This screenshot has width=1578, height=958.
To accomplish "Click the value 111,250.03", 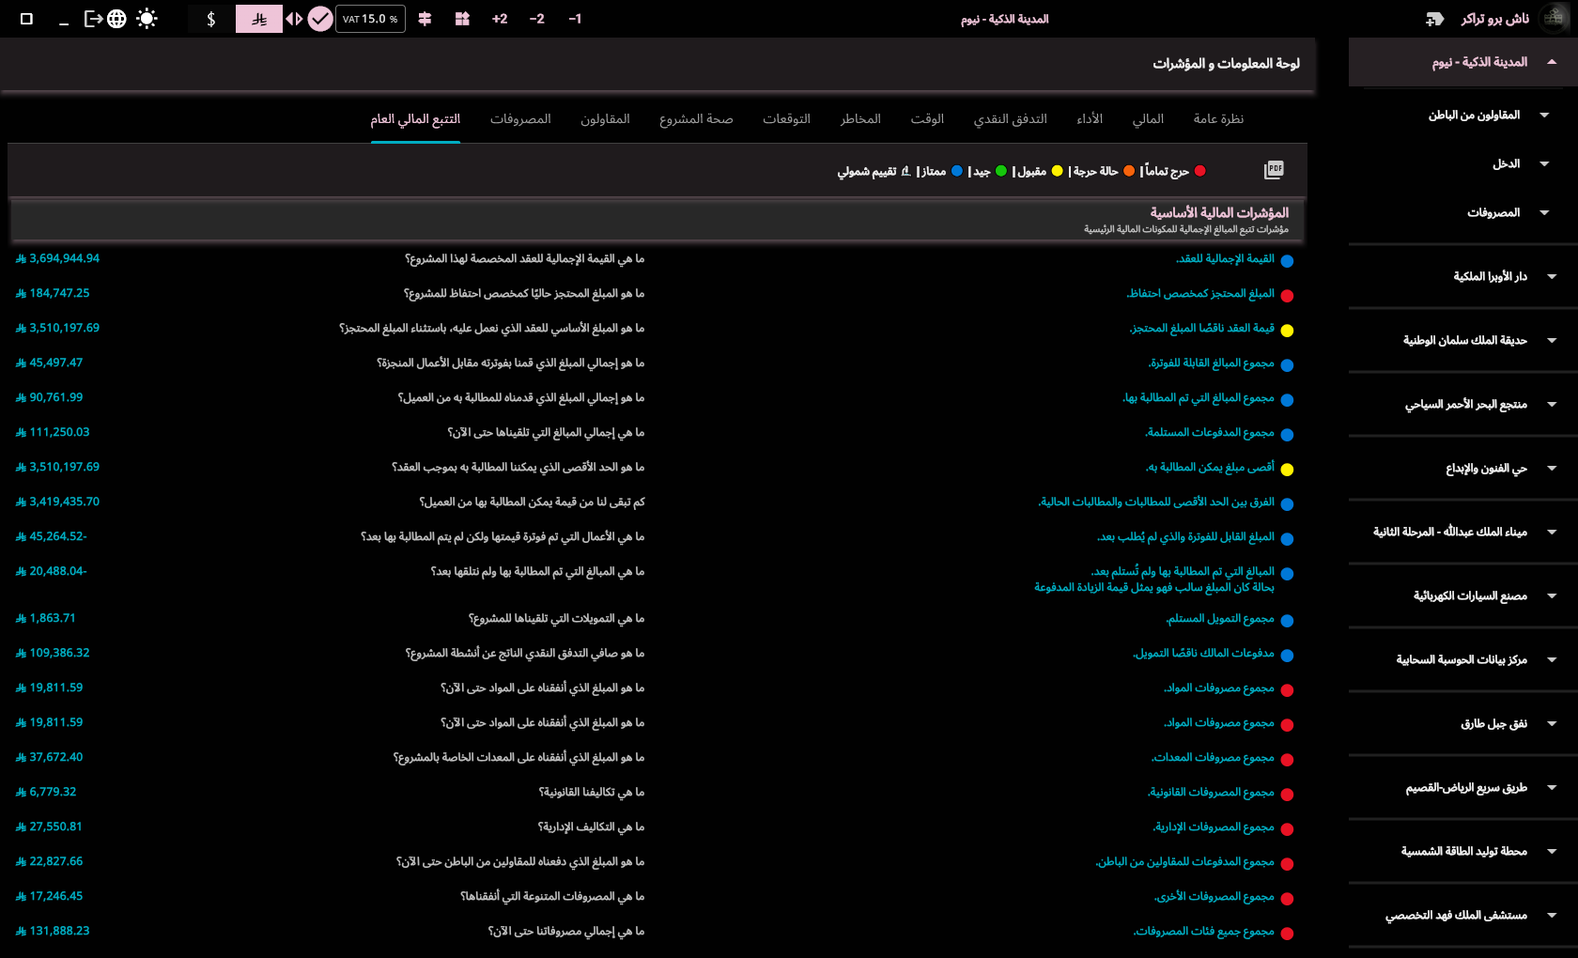I will [x=54, y=432].
